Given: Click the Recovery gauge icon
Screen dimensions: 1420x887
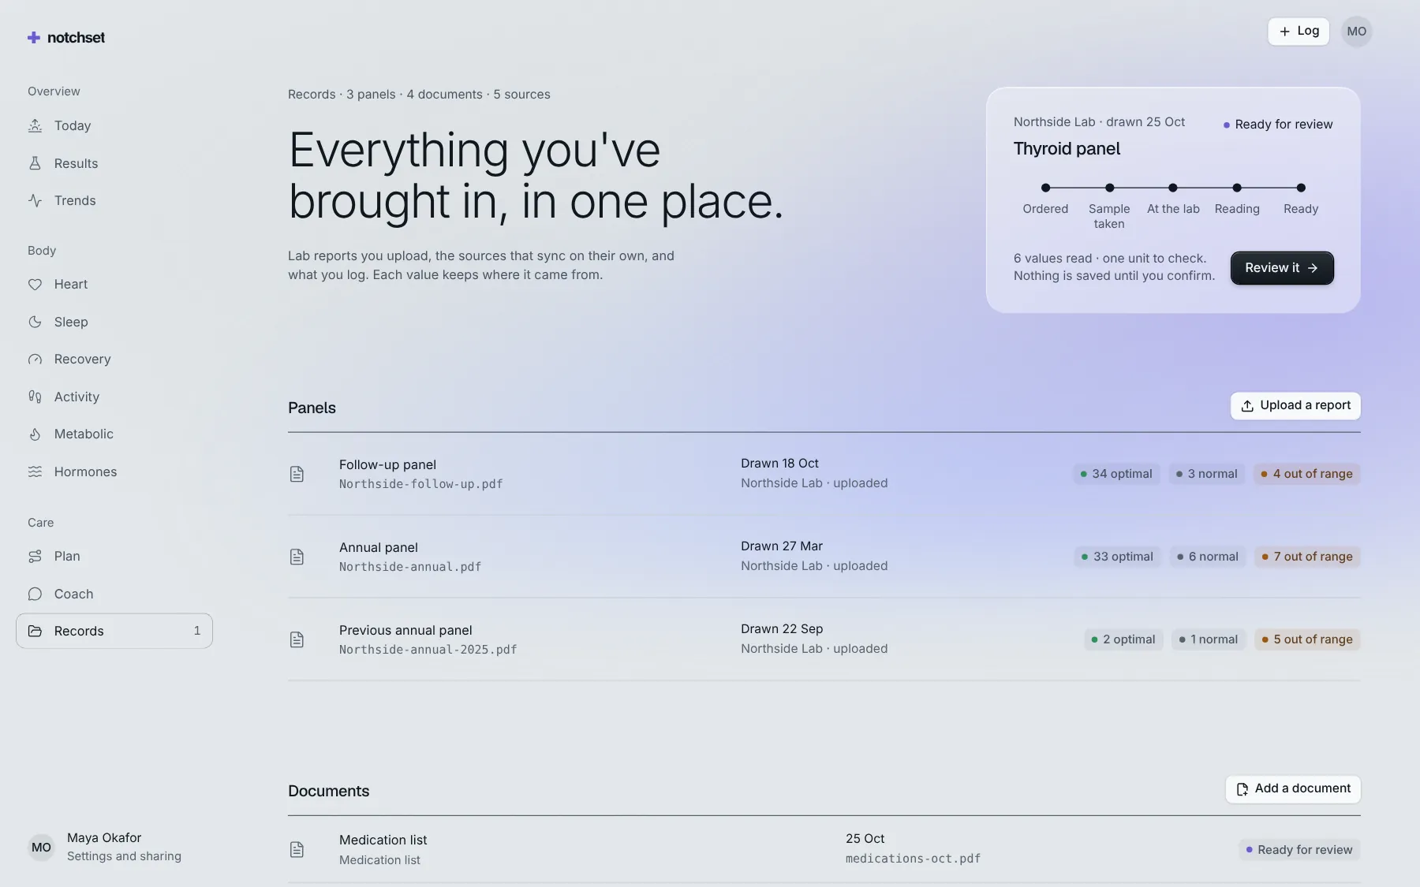Looking at the screenshot, I should (35, 359).
